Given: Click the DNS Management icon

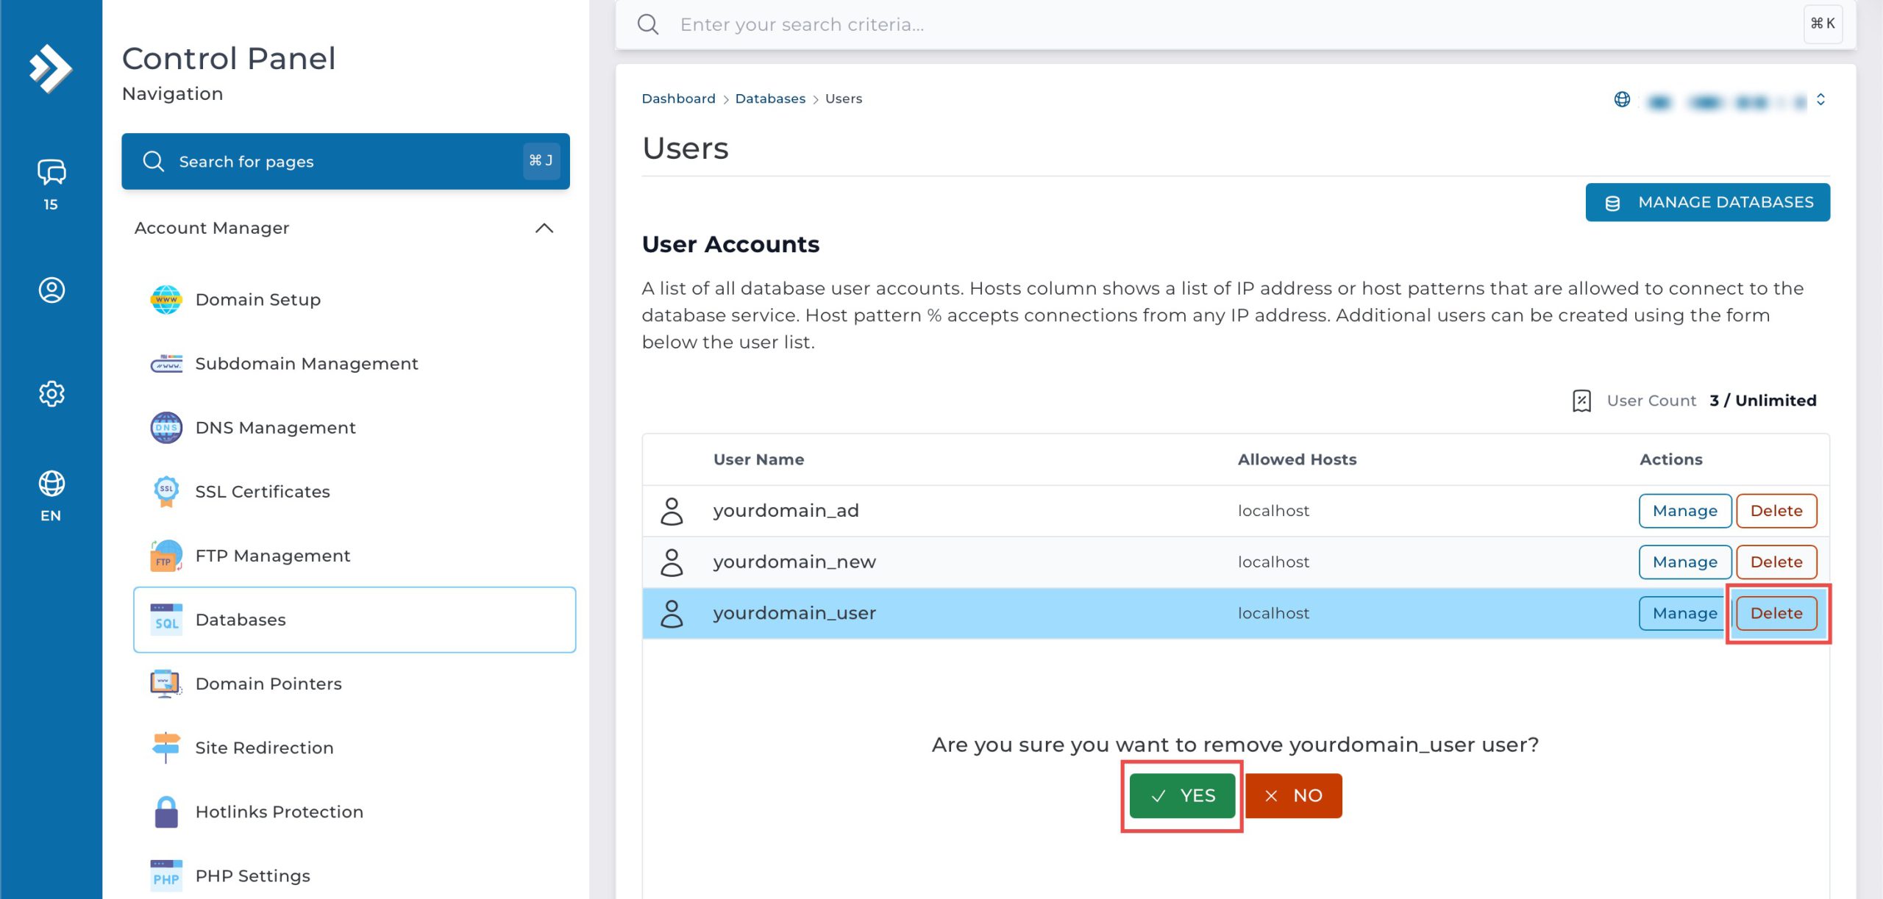Looking at the screenshot, I should 166,428.
